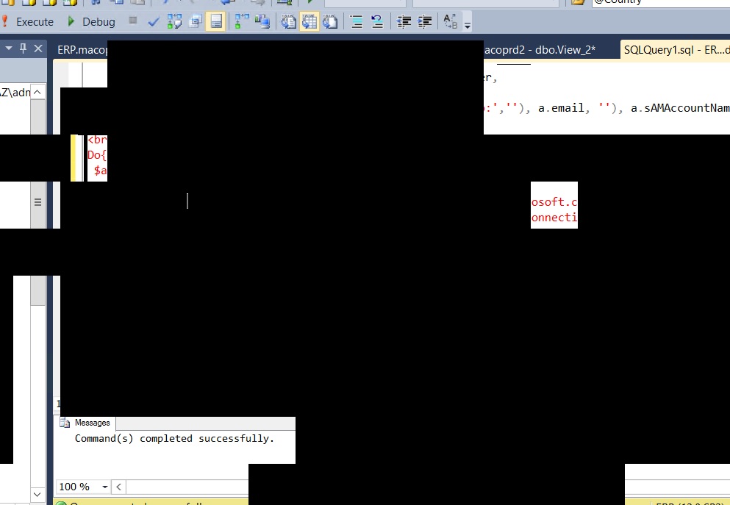The width and height of the screenshot is (730, 505).
Task: Toggle the IntelliSense Enabled icon
Action: (x=216, y=21)
